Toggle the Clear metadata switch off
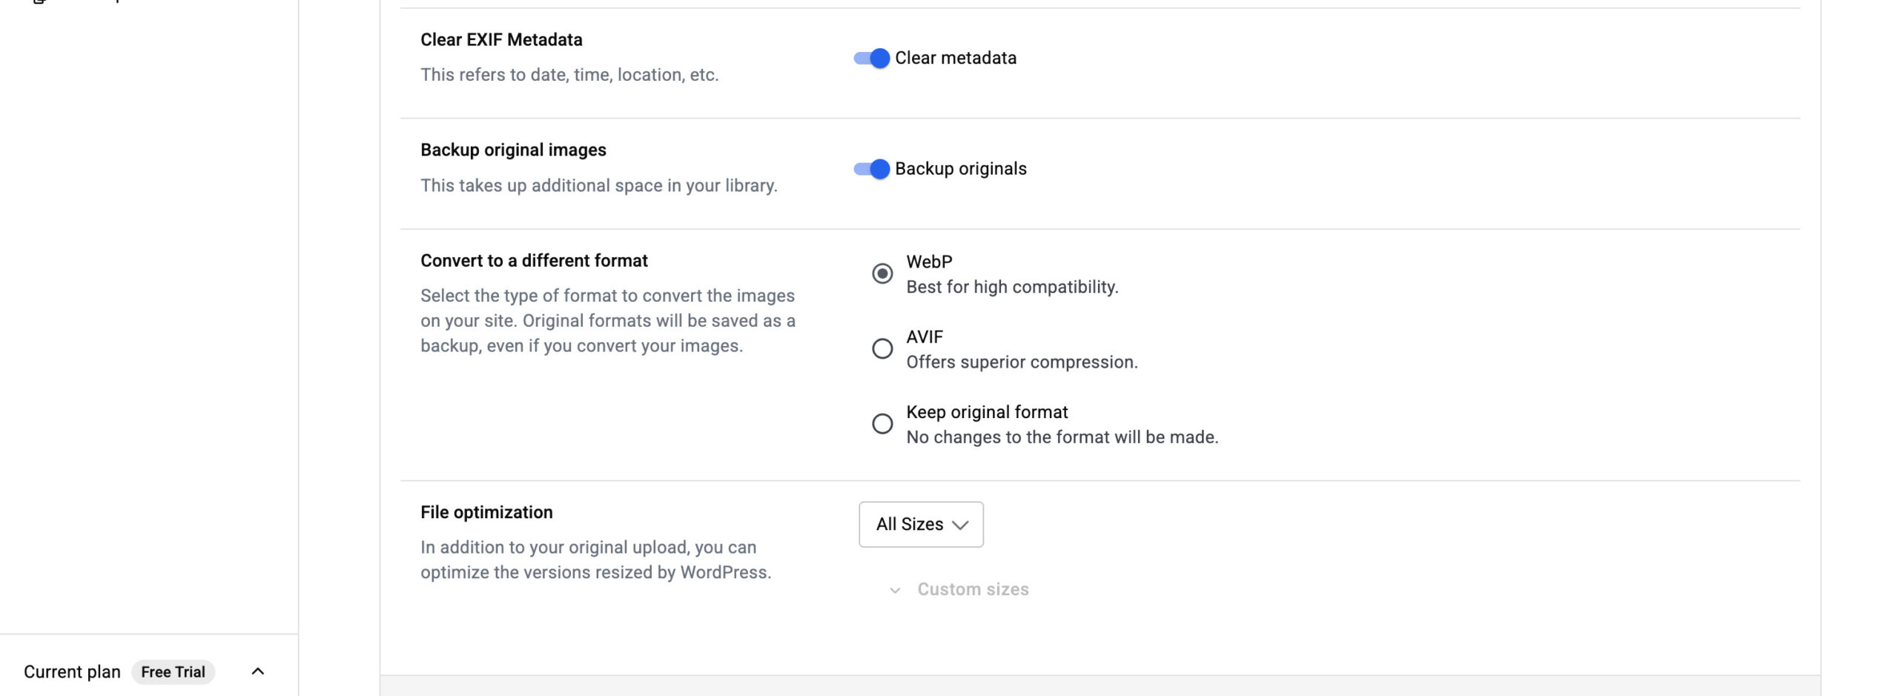The width and height of the screenshot is (1898, 696). [871, 59]
